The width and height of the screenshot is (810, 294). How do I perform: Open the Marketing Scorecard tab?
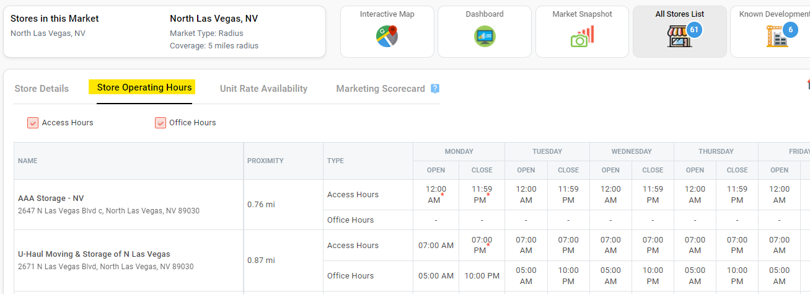(381, 89)
